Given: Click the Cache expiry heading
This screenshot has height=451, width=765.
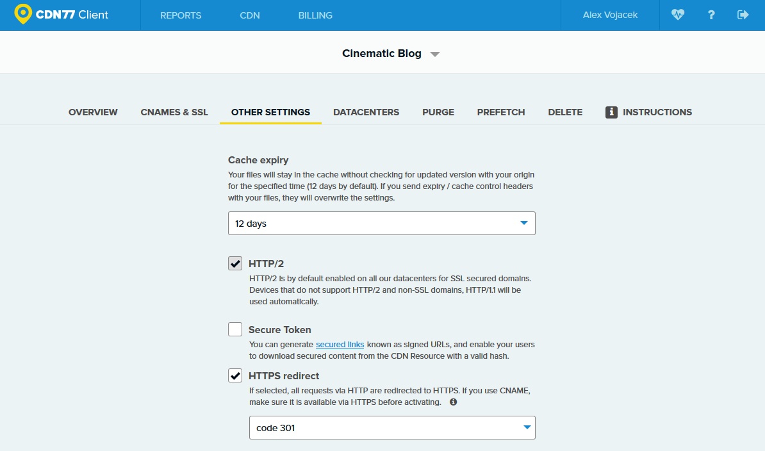Looking at the screenshot, I should coord(258,160).
